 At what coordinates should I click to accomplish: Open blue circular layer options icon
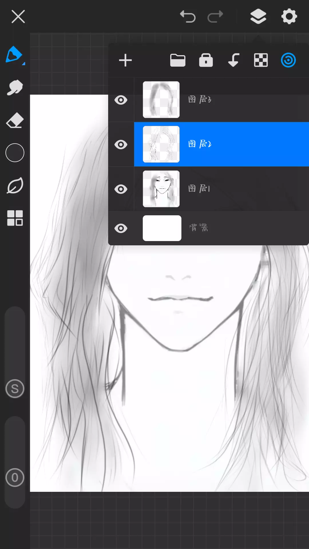pyautogui.click(x=288, y=60)
